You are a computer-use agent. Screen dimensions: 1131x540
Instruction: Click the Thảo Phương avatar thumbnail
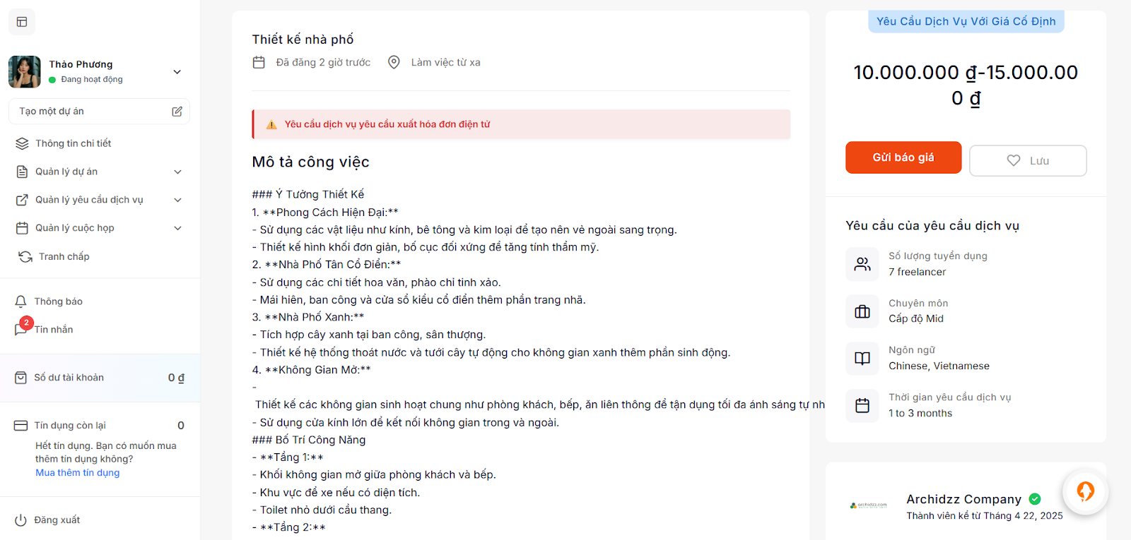tap(25, 72)
